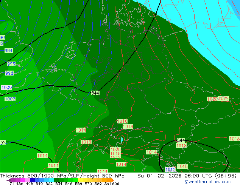Click the blue 996 isobar label
Viewport: 240px width, 185px height.
[11, 64]
